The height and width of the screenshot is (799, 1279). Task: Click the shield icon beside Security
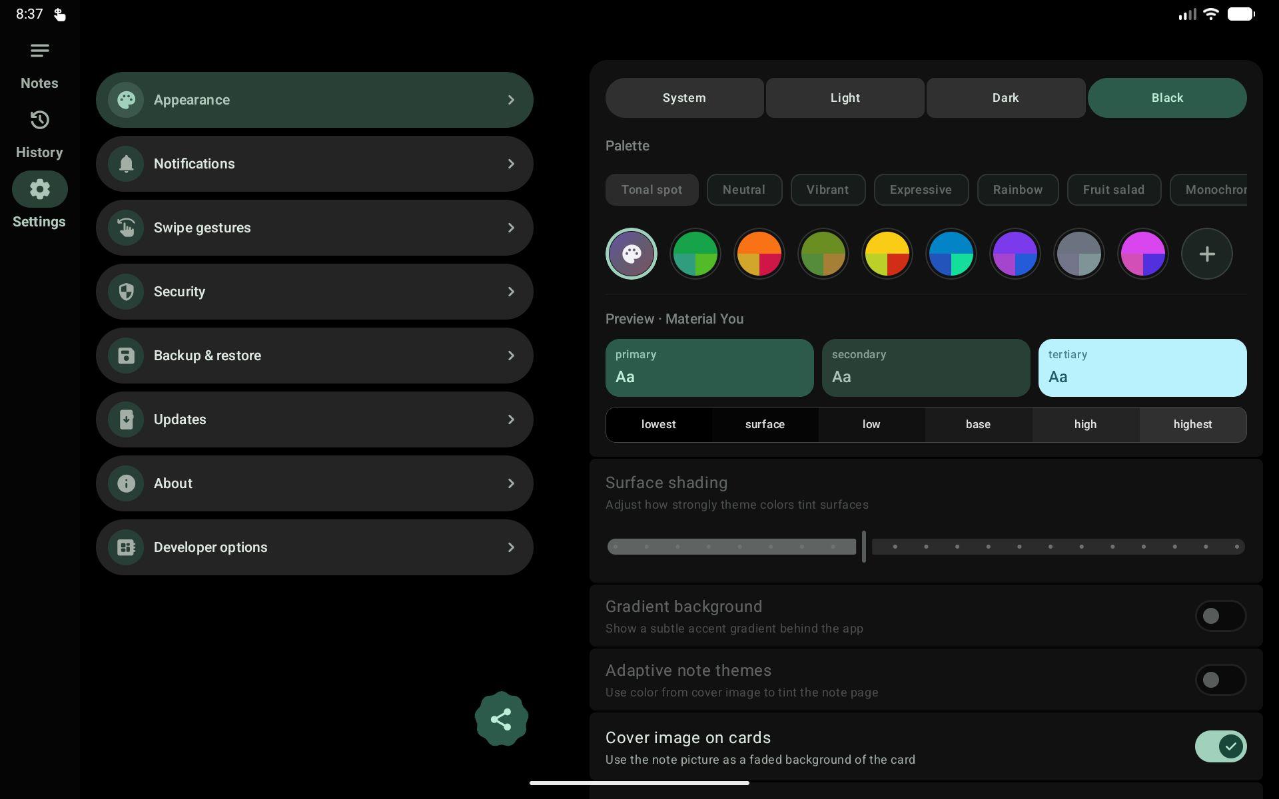pos(126,292)
